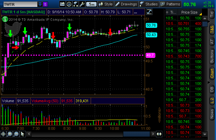The width and height of the screenshot is (216, 140).
Task: Select the crosshair pan tool icon
Action: [x=3, y=134]
